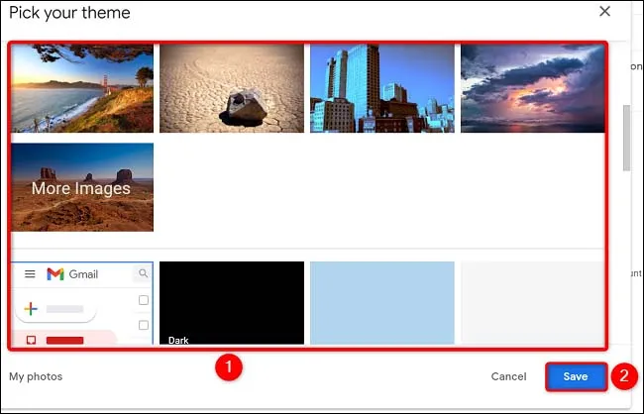
Task: Select the coastal bridge sunset theme
Action: click(x=82, y=88)
